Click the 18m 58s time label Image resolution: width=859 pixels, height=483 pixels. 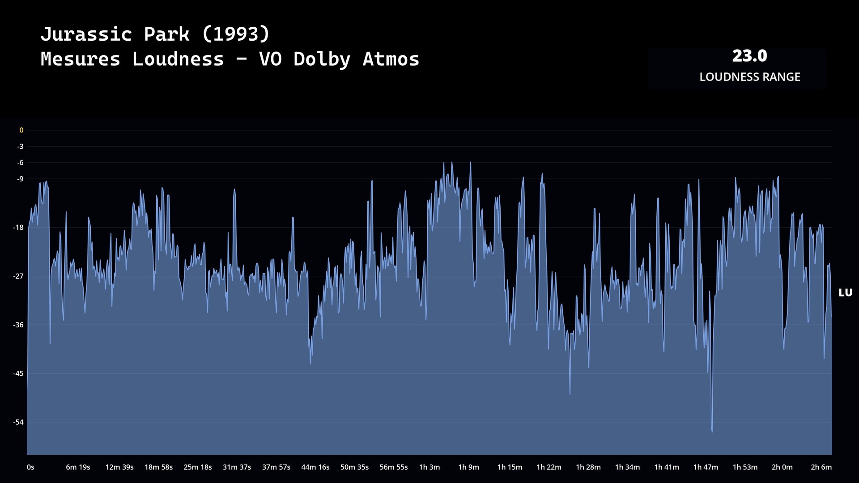(x=158, y=467)
